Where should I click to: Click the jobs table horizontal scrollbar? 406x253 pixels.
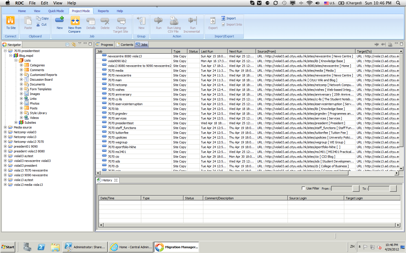click(x=224, y=173)
